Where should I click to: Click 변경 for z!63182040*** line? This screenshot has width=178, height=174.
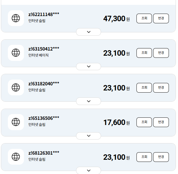[x=161, y=88]
